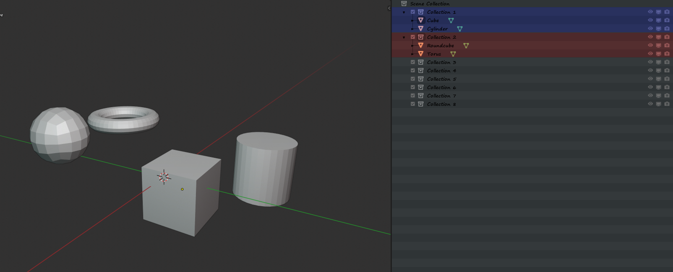Uncheck the Collection 2 exclude checkbox

point(413,37)
